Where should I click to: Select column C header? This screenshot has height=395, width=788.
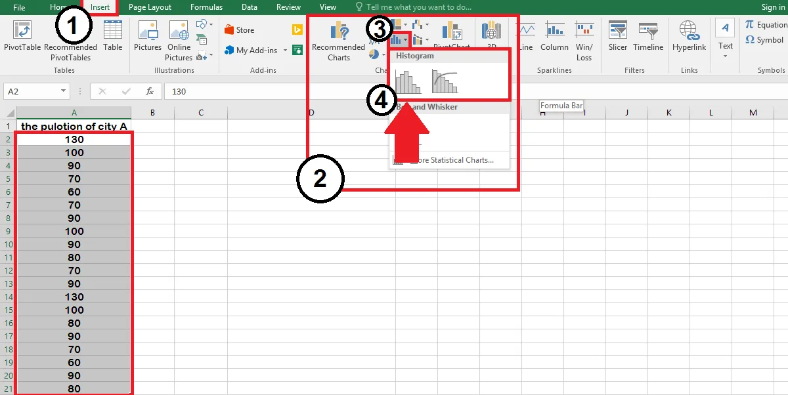pos(200,113)
